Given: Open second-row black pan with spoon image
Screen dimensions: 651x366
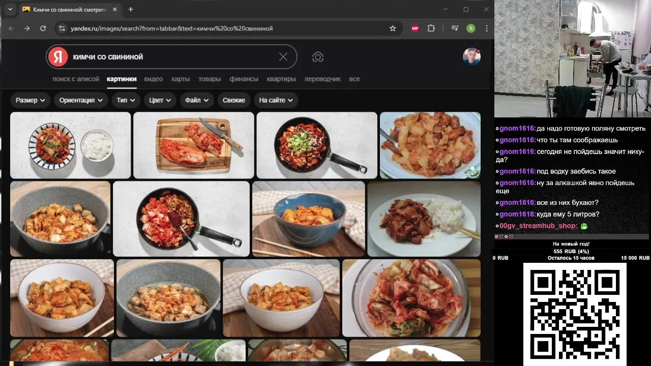Looking at the screenshot, I should click(x=181, y=219).
